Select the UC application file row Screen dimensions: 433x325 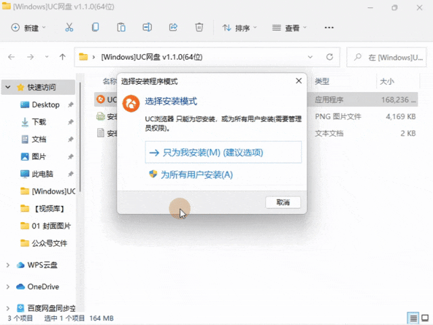[x=256, y=100]
